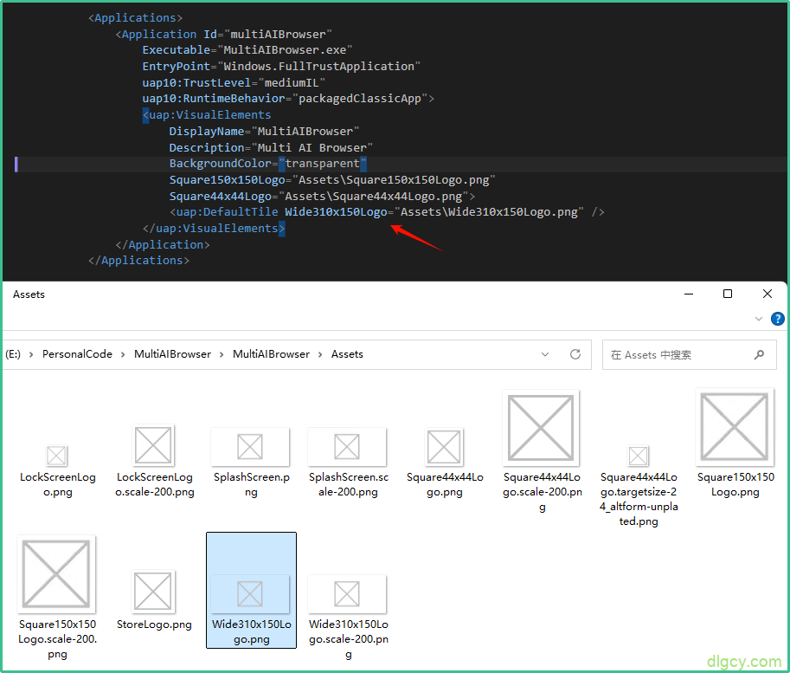The width and height of the screenshot is (790, 673).
Task: Expand the chevron right after the (E:) breadcrumb
Action: (31, 354)
